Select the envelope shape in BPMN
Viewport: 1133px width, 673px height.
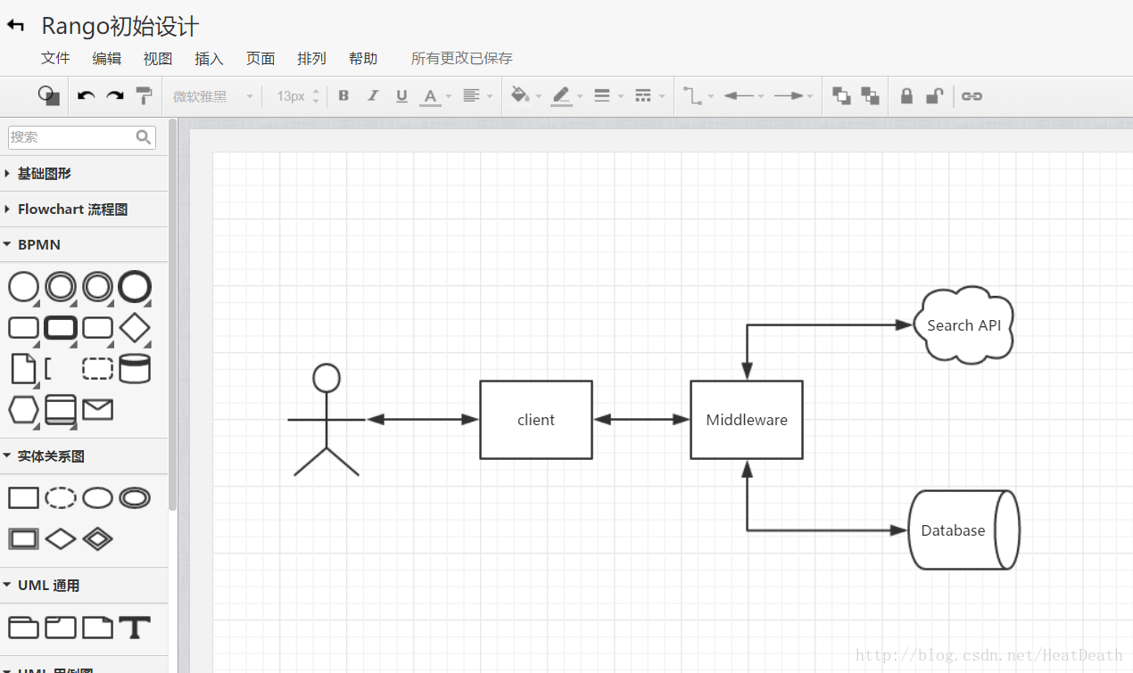[x=97, y=410]
